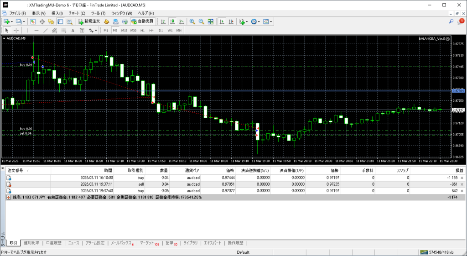The width and height of the screenshot is (467, 256).
Task: Open the search magnifier at top right
Action: pos(451,21)
